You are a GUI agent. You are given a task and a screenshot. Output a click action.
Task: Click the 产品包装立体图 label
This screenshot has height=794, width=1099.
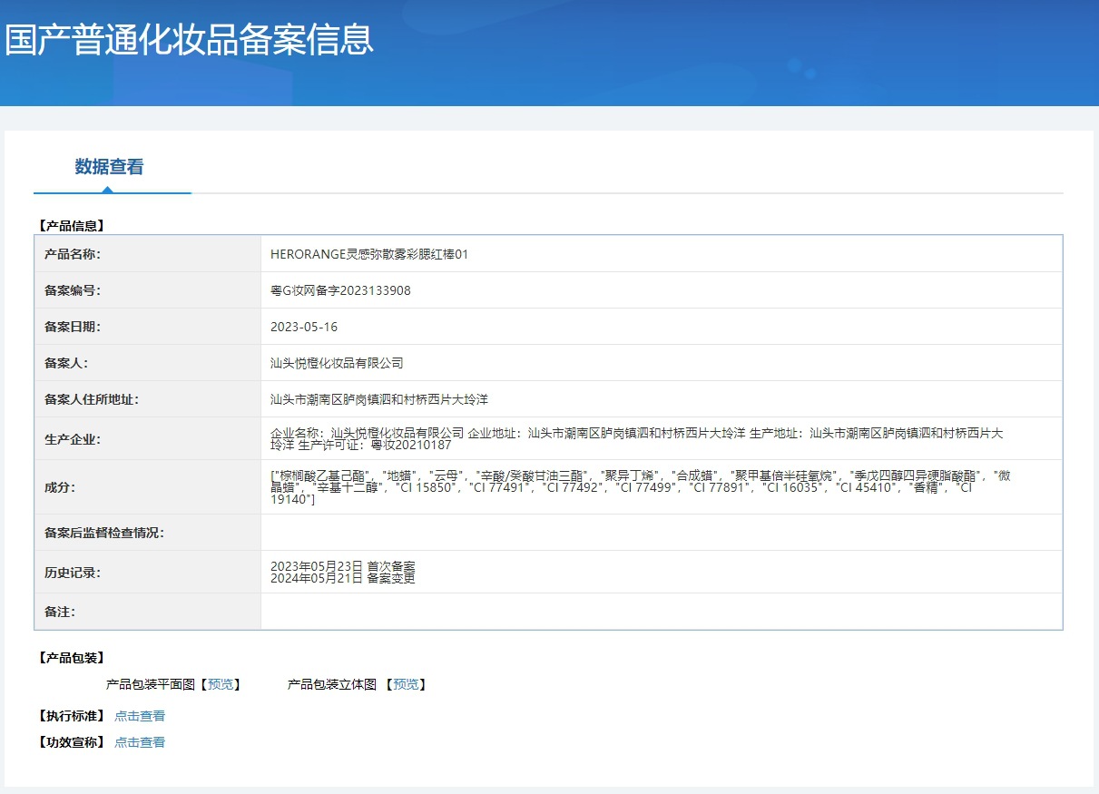point(332,684)
